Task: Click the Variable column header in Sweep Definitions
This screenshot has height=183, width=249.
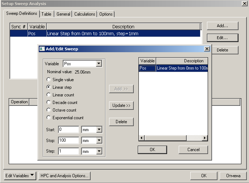Action: (x=37, y=26)
